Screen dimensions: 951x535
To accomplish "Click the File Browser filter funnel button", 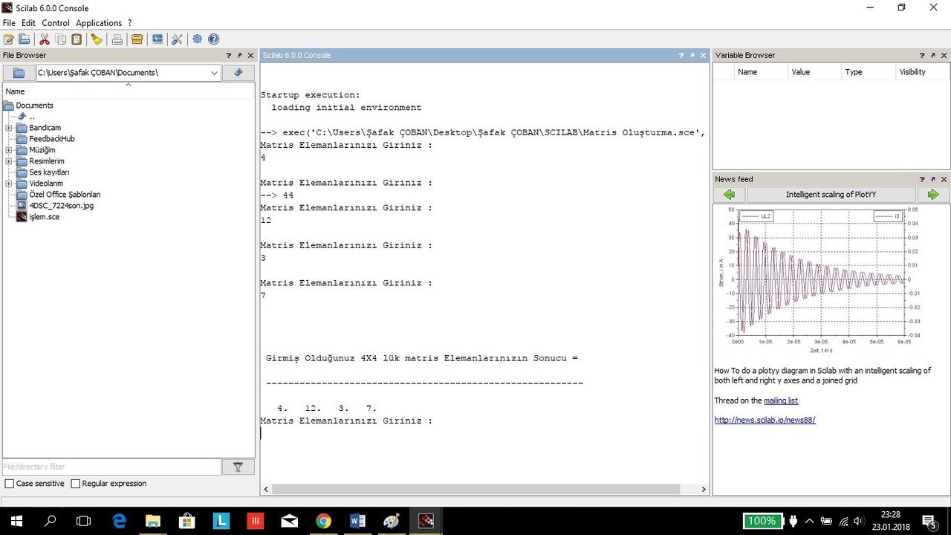I will [x=238, y=467].
